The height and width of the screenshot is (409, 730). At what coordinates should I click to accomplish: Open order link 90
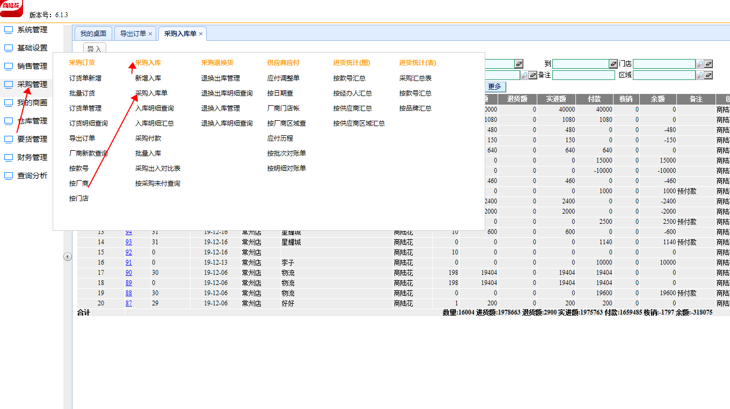(x=129, y=273)
